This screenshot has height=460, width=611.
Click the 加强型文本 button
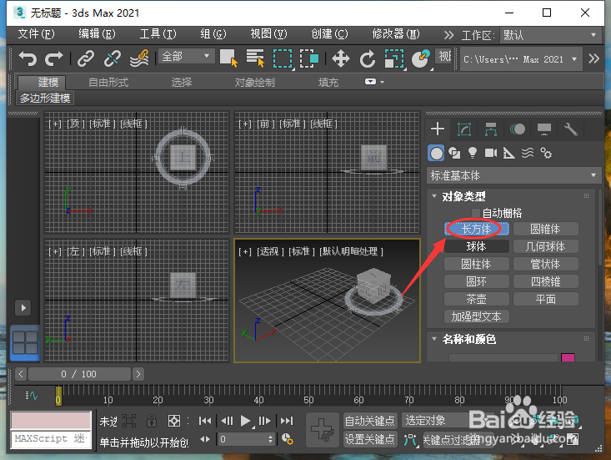point(476,316)
